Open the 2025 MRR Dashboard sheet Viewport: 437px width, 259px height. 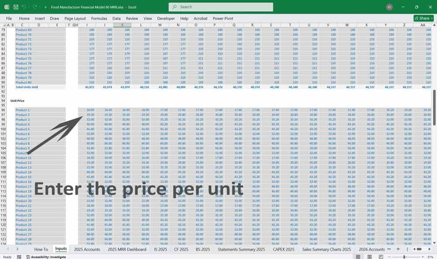pyautogui.click(x=127, y=248)
